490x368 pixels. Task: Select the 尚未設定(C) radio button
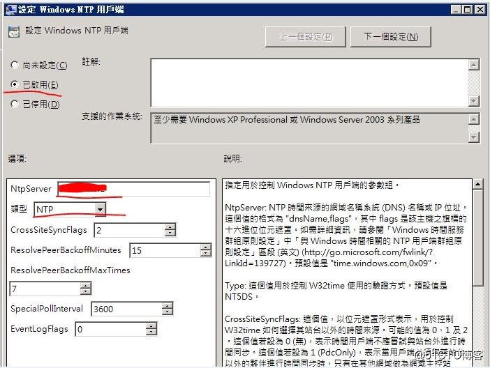[15, 66]
